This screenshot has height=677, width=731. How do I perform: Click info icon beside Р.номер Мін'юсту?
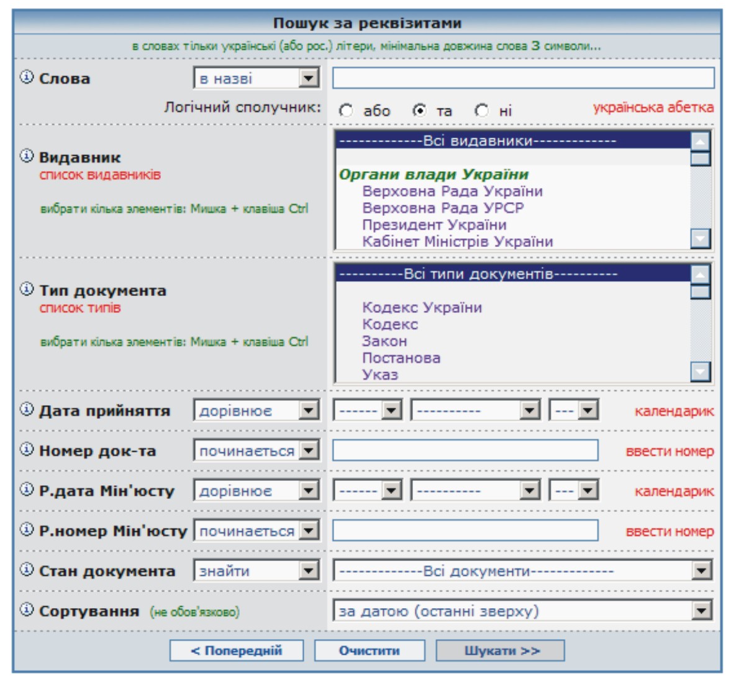pyautogui.click(x=27, y=529)
